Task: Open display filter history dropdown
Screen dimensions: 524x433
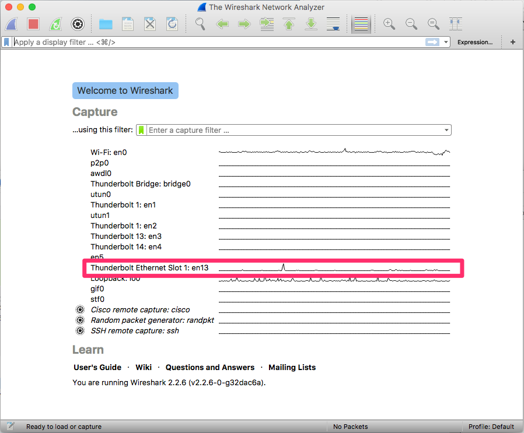Action: (x=446, y=42)
